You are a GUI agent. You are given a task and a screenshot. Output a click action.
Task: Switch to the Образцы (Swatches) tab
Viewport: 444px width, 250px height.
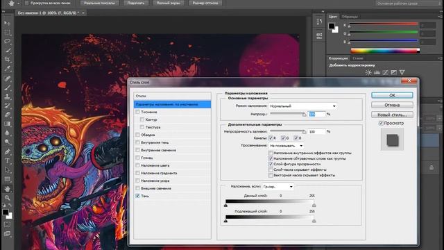pos(350,17)
